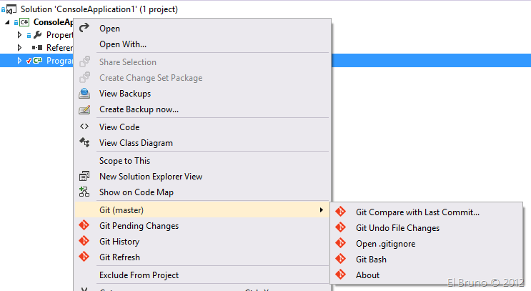Select Git Compare with Last Commit
This screenshot has height=291, width=531.
pyautogui.click(x=417, y=212)
